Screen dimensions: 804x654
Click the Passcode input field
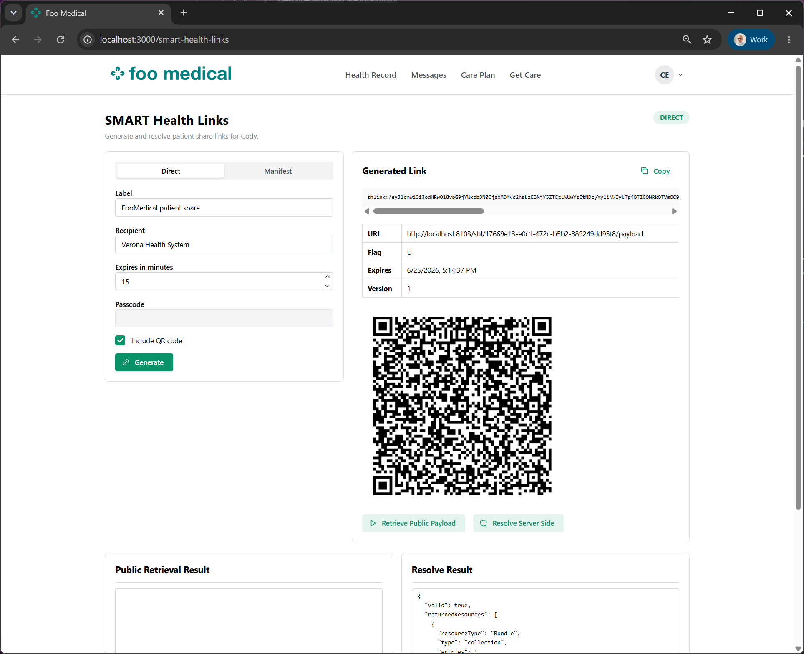click(224, 319)
